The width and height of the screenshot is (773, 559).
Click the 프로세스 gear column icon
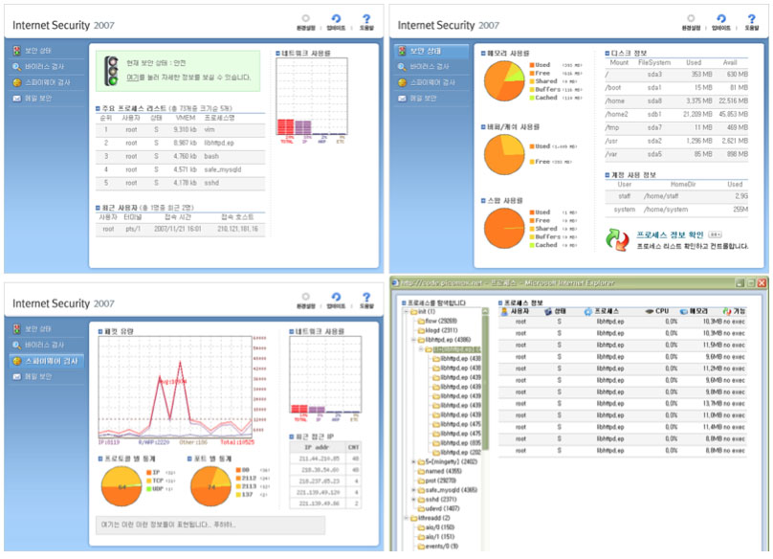(587, 312)
